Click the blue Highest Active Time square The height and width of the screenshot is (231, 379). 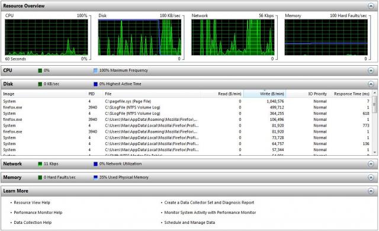coord(95,84)
